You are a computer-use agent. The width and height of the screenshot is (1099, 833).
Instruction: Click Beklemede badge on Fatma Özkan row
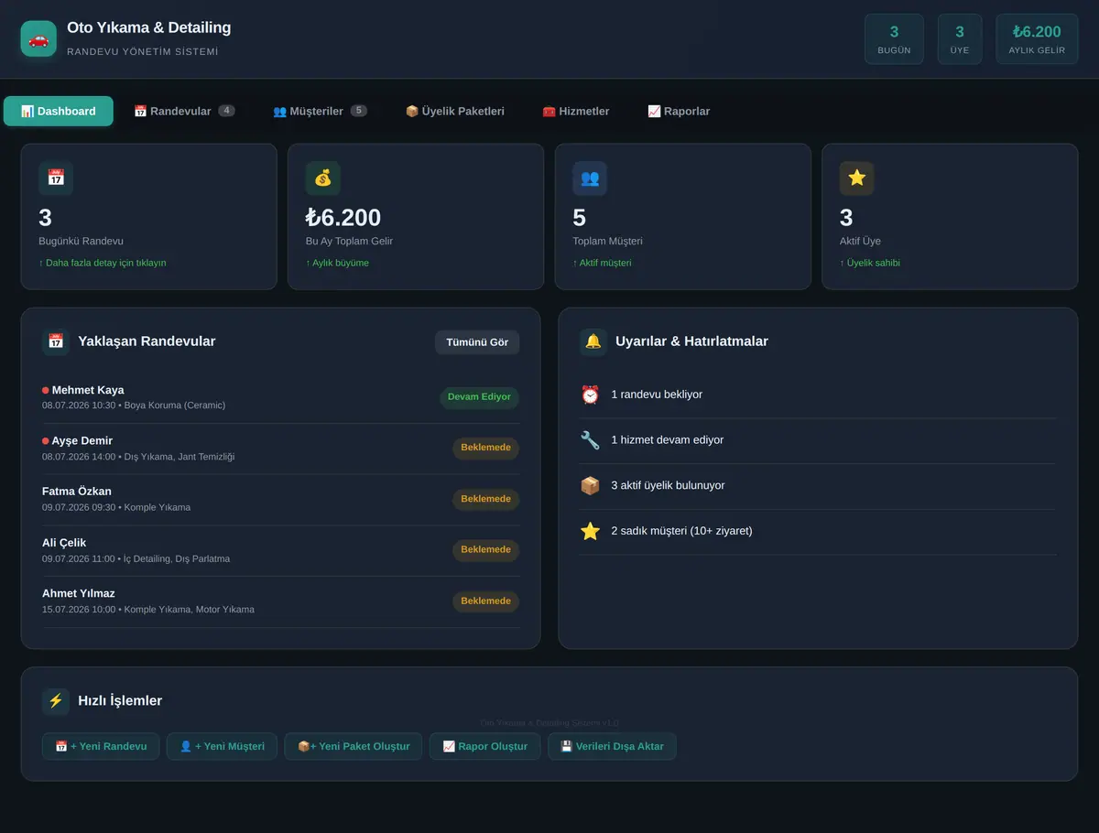click(485, 499)
